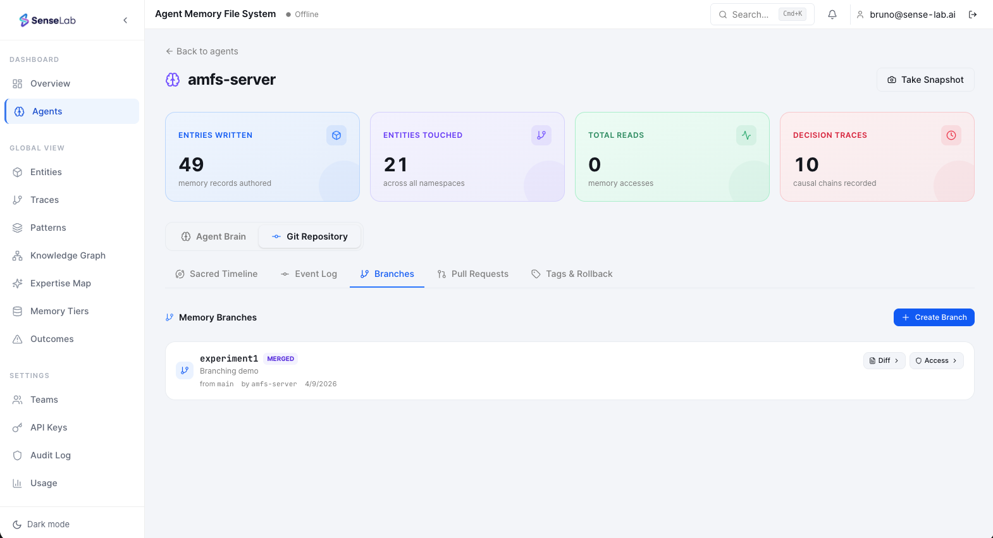Go back to agents list
This screenshot has height=538, width=993.
[x=202, y=51]
